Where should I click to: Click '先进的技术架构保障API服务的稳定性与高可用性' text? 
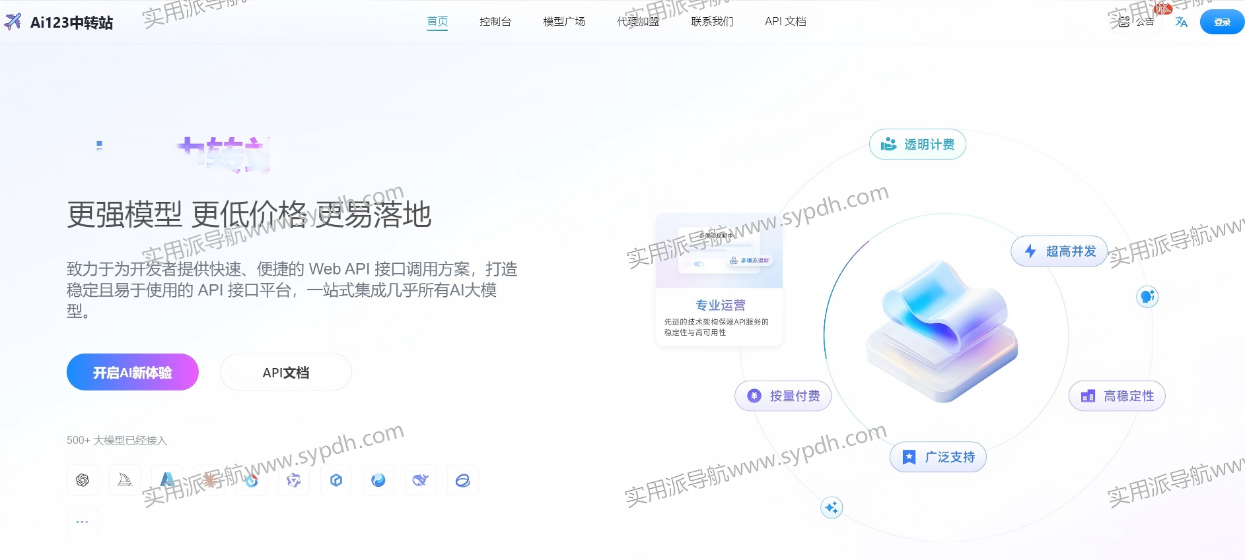[x=717, y=327]
